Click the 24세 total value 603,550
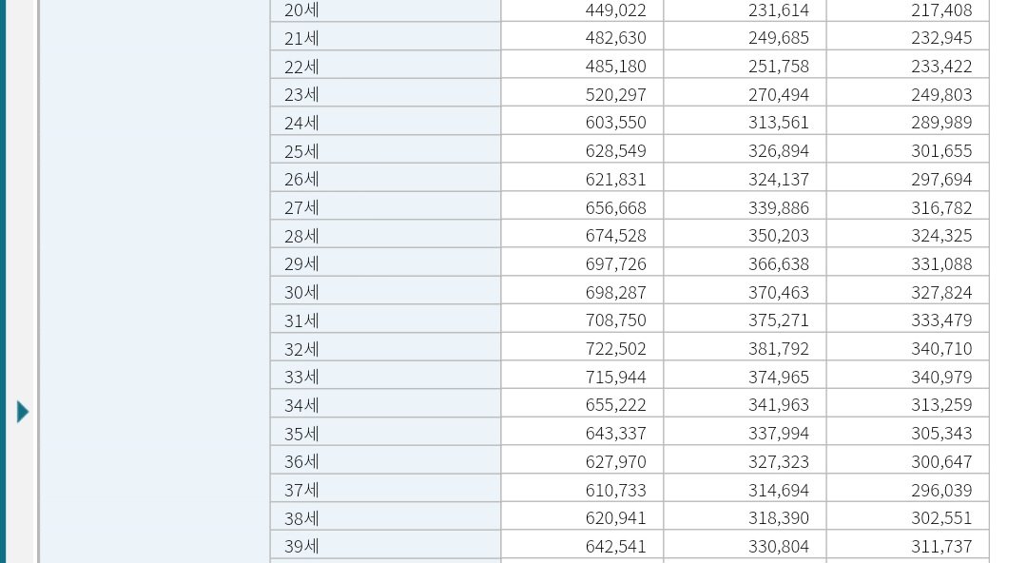Image resolution: width=1027 pixels, height=563 pixels. coord(615,122)
